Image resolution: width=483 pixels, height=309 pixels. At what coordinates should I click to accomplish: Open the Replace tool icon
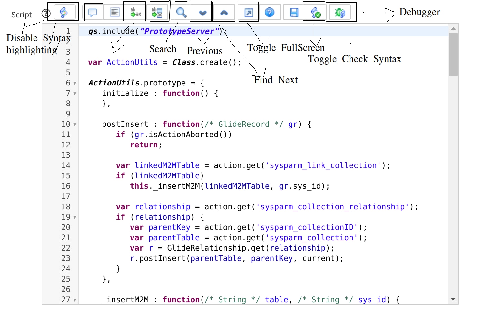point(134,13)
